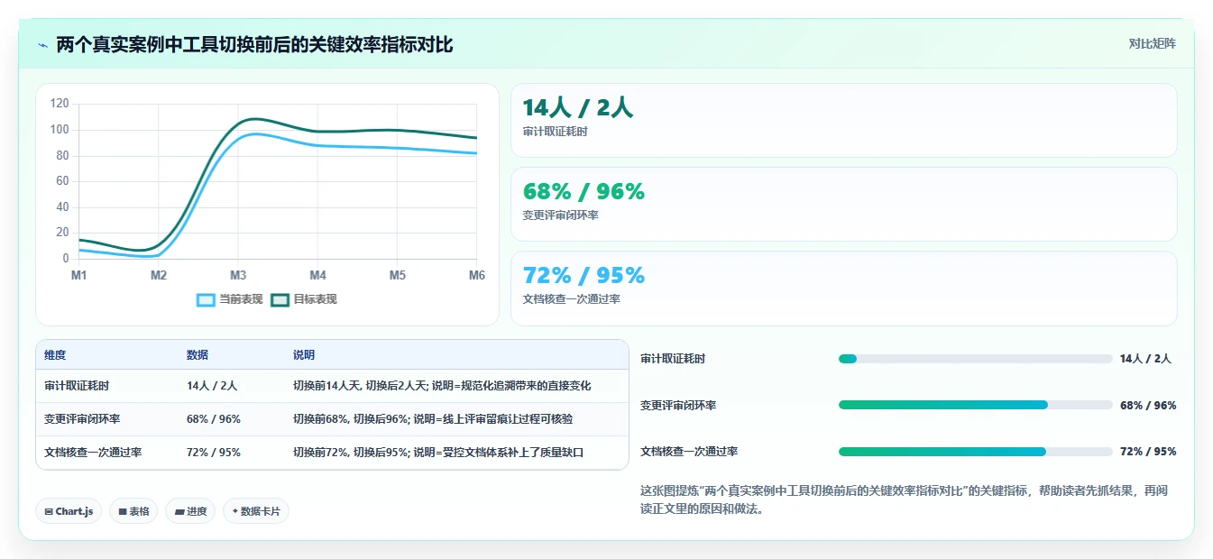This screenshot has width=1213, height=559.
Task: Click the 变更评审闭环率 progress bar
Action: 976,405
